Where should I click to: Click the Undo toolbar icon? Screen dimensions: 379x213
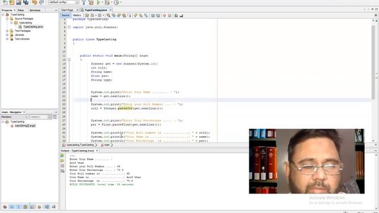coord(34,2)
